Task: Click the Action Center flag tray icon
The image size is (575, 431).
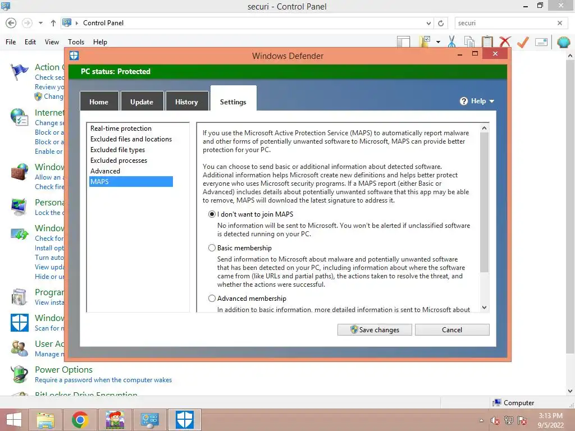Action: coord(522,420)
